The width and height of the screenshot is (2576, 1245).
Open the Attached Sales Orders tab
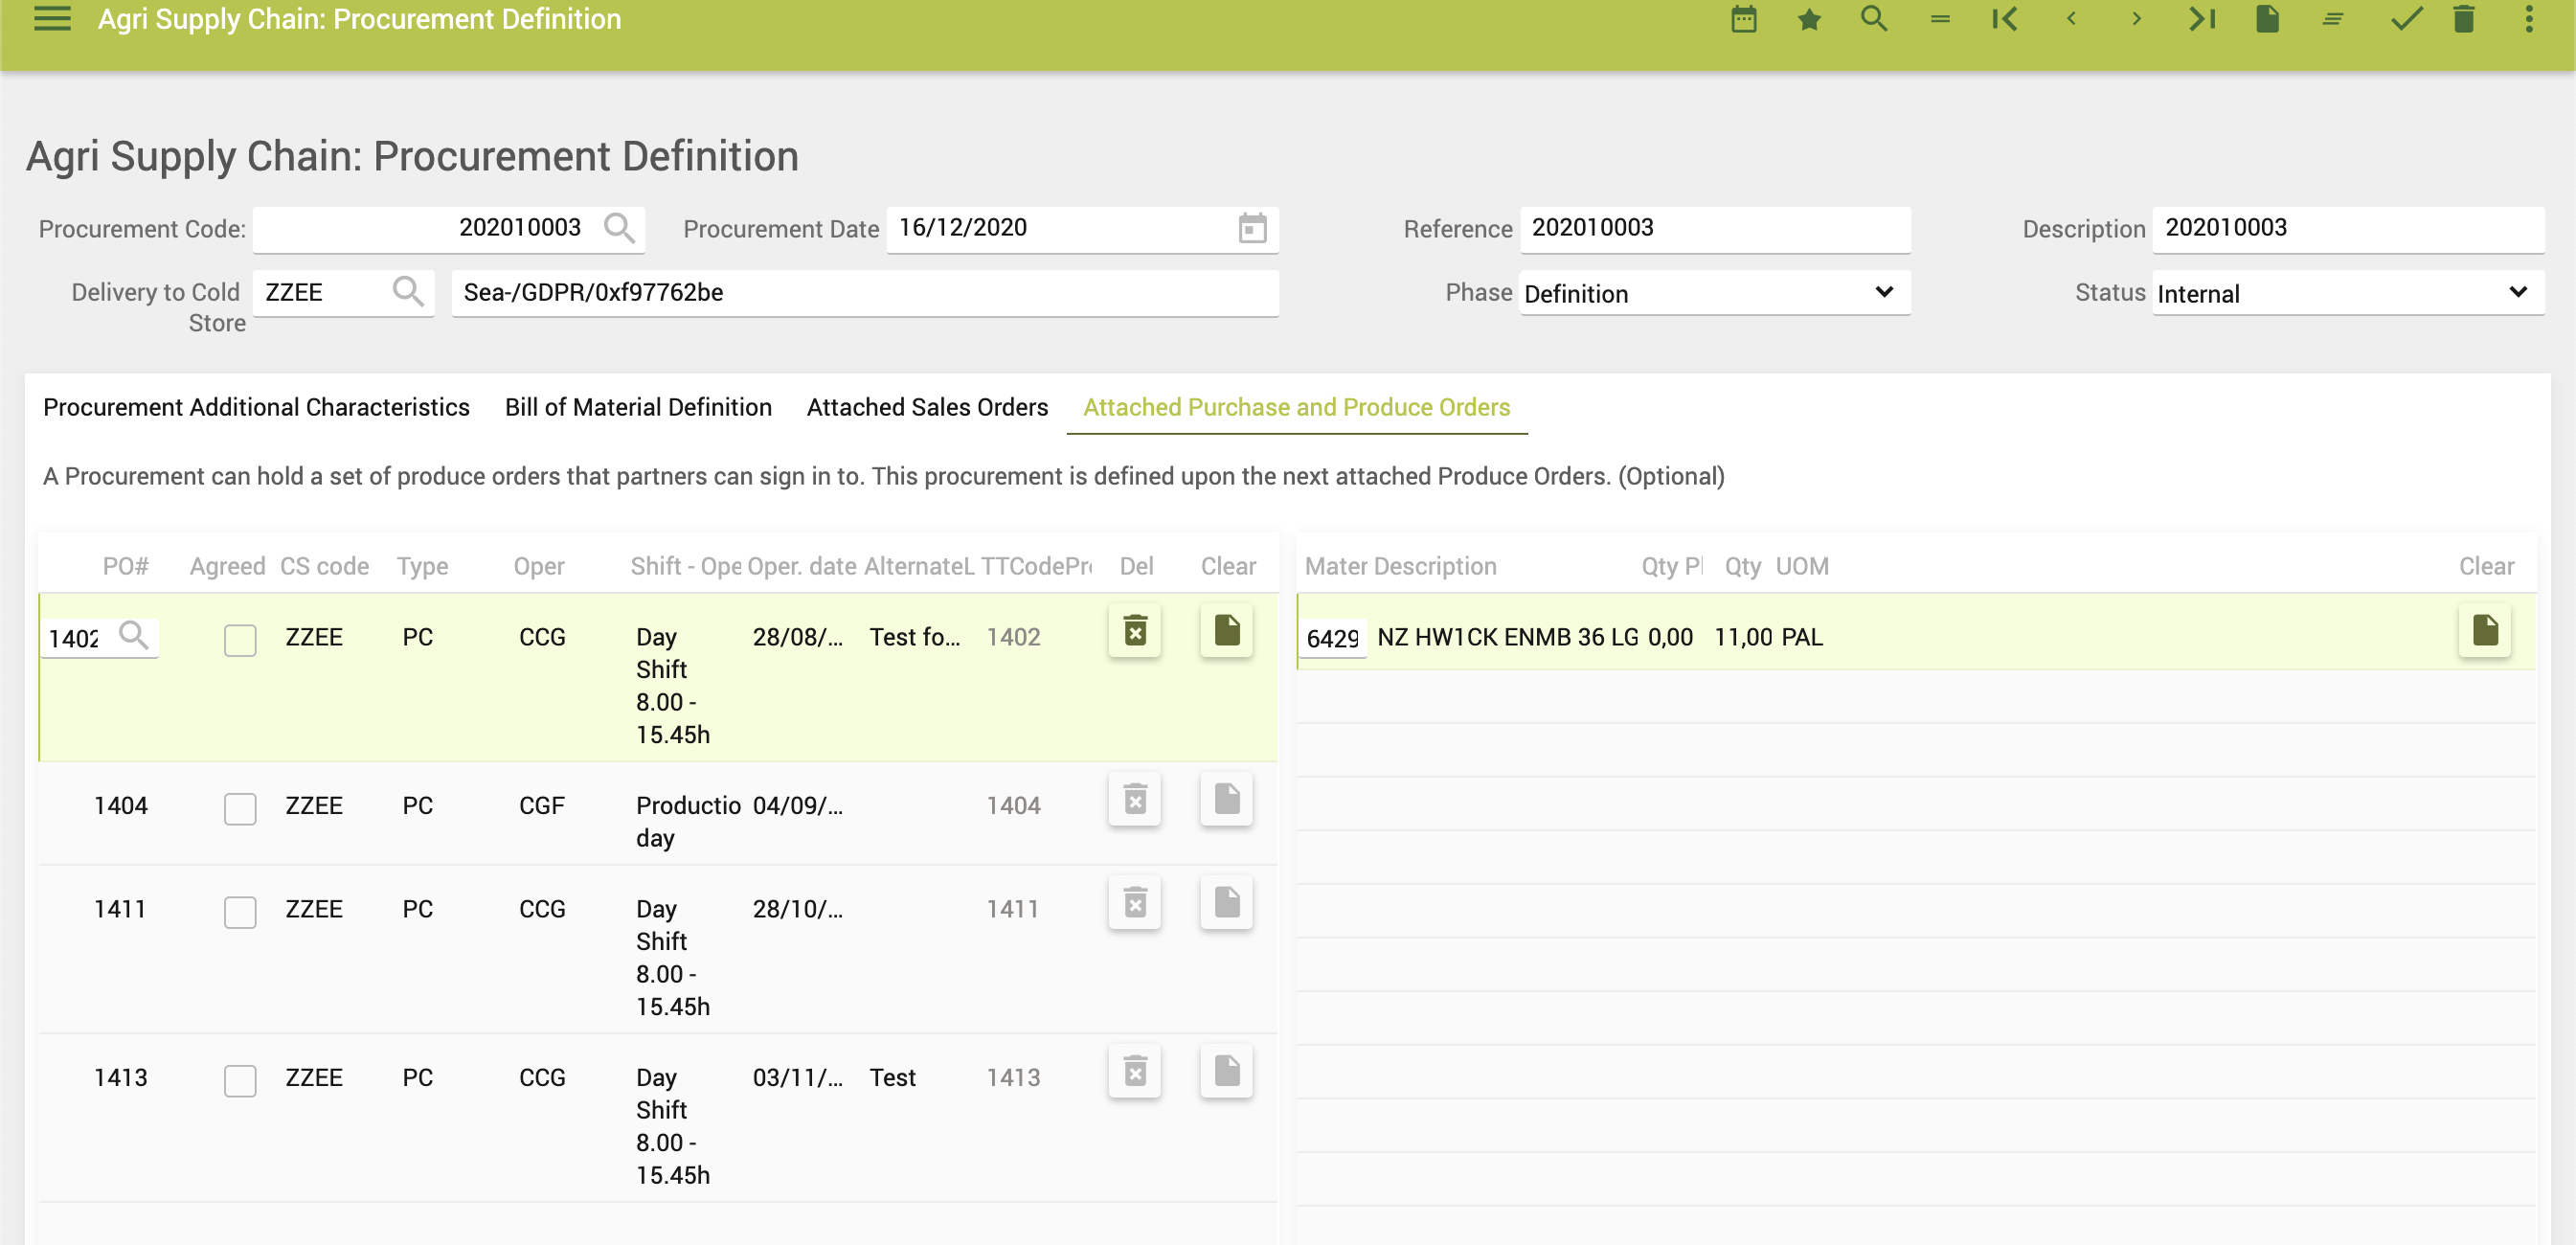tap(927, 407)
